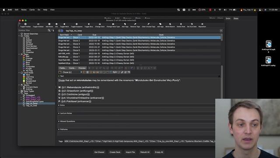The width and height of the screenshot is (280, 158).
Task: Click the Toggle Mark star icon
Action: 64,24
